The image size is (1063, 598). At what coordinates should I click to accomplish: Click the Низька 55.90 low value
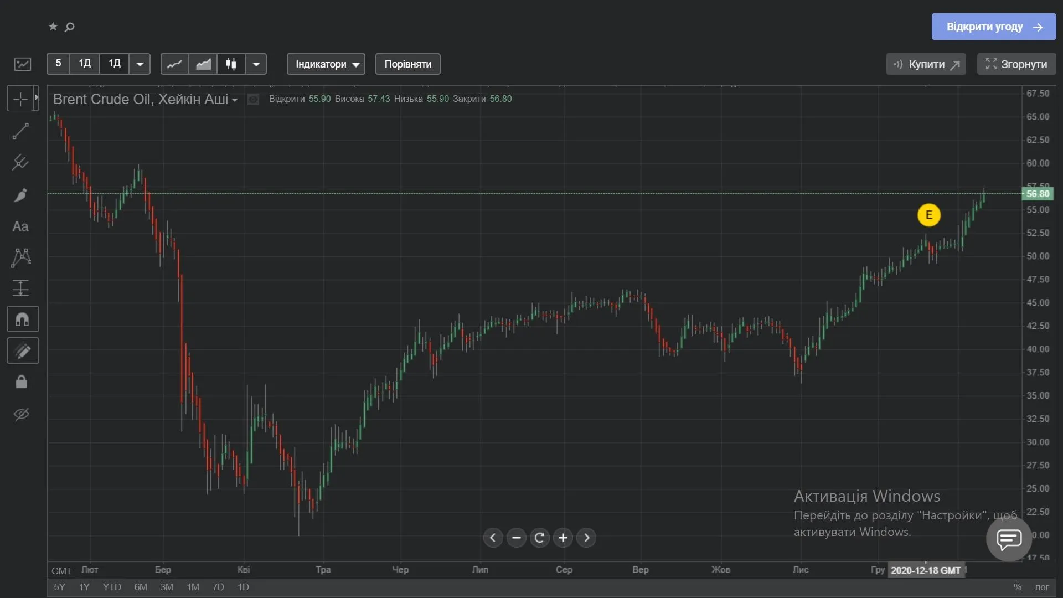[x=421, y=99]
